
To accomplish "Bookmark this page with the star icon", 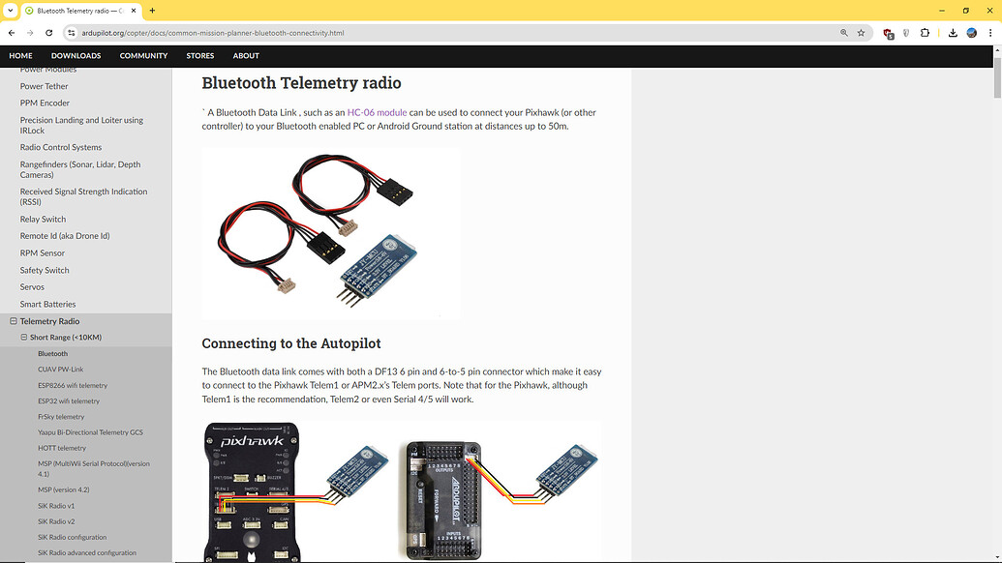I will click(x=861, y=32).
